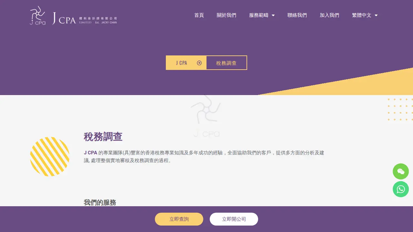Open the 加入我們 menu item

coord(329,15)
